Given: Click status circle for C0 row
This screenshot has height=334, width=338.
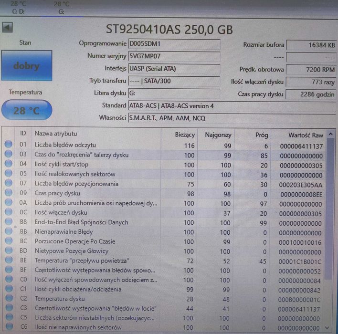Looking at the screenshot, I should [9, 279].
